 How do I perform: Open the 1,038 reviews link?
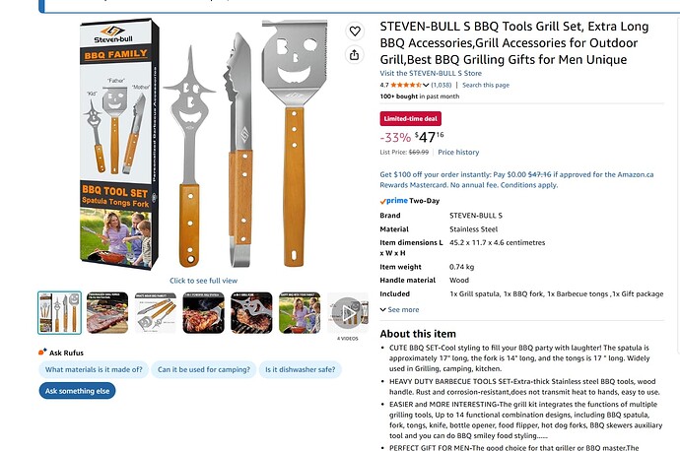click(442, 85)
